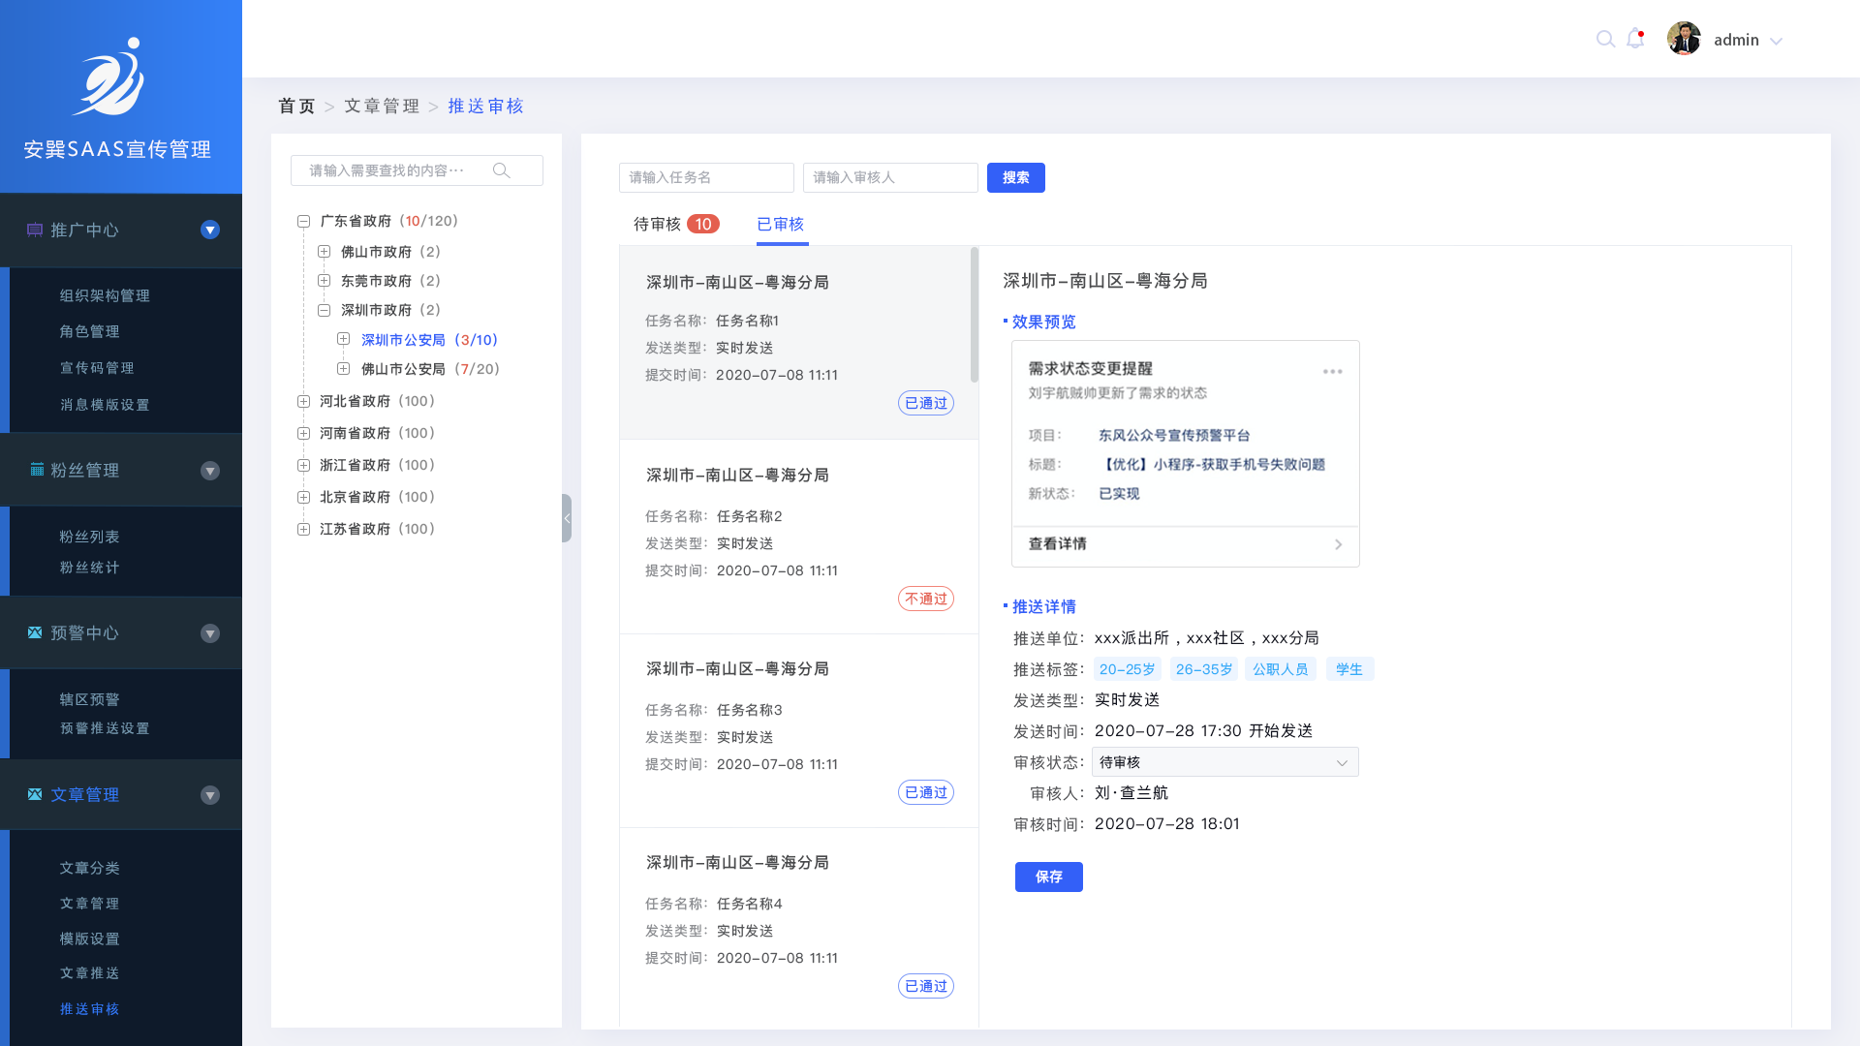Click the admin user avatar
The width and height of the screenshot is (1860, 1046).
1684,40
